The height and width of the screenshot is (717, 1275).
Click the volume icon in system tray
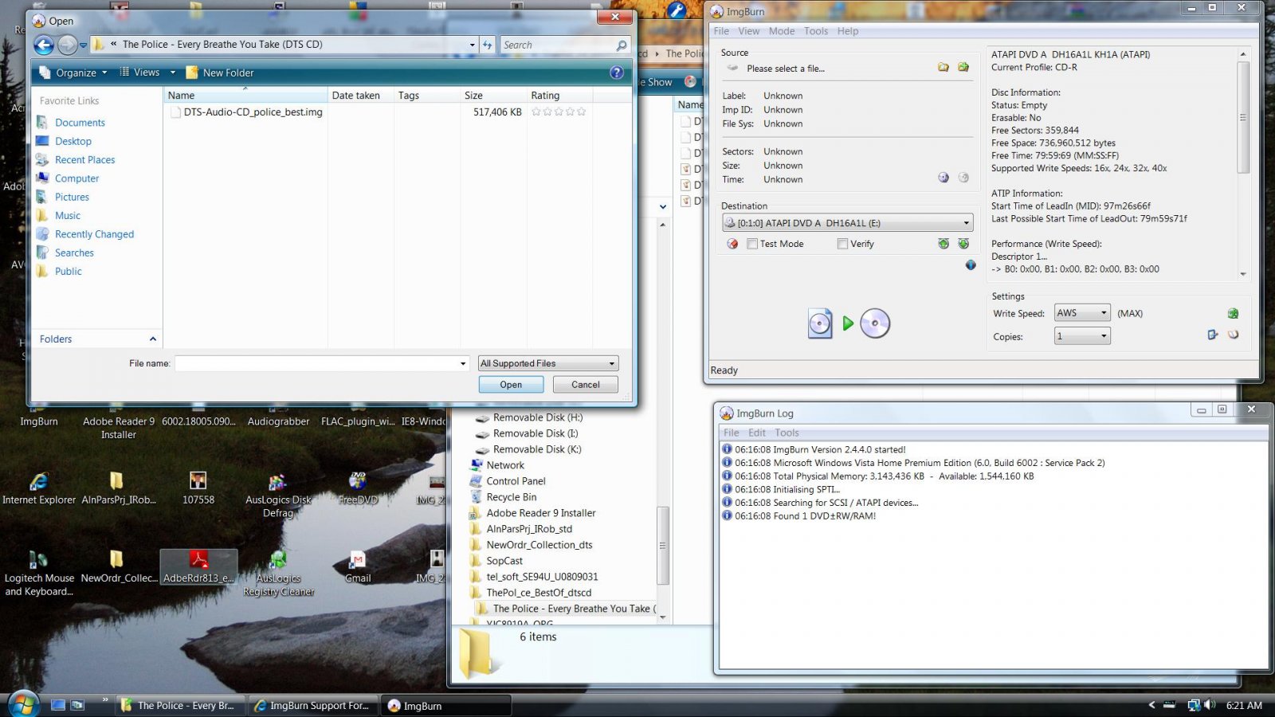click(x=1210, y=705)
